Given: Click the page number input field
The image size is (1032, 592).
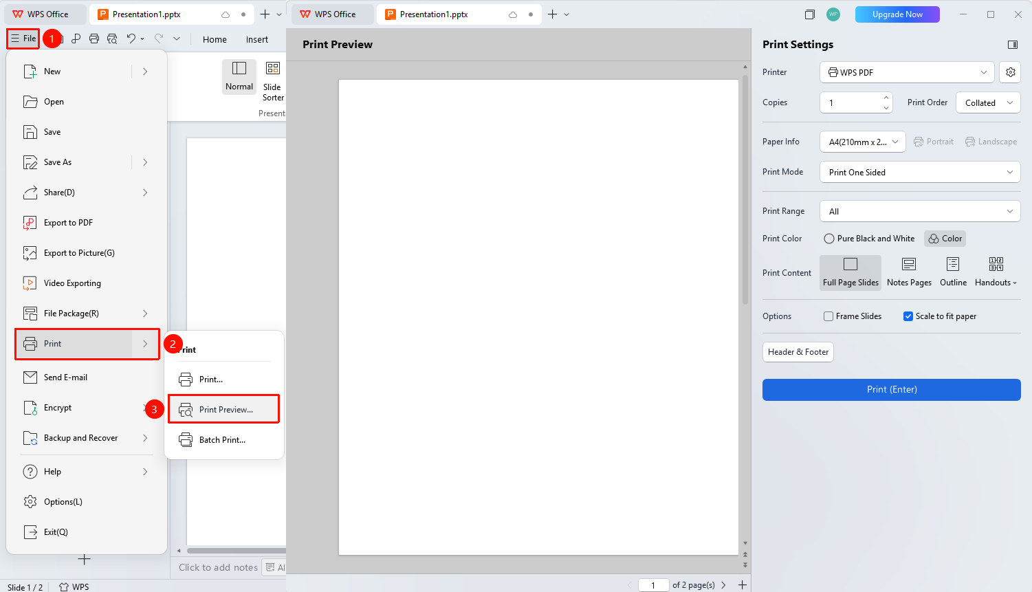Looking at the screenshot, I should click(x=653, y=585).
